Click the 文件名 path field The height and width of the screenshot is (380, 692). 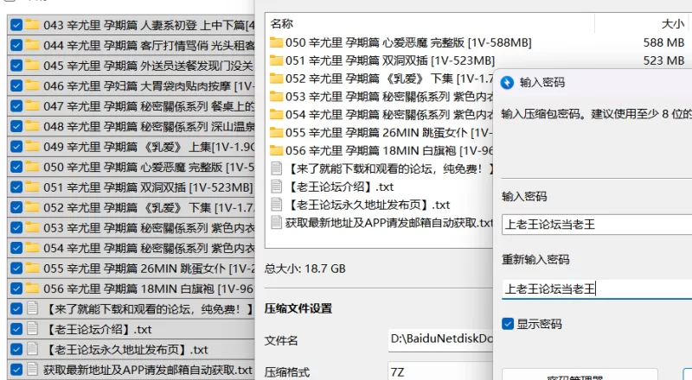click(440, 339)
